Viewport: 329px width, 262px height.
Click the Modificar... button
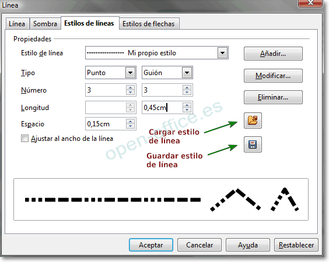click(273, 76)
